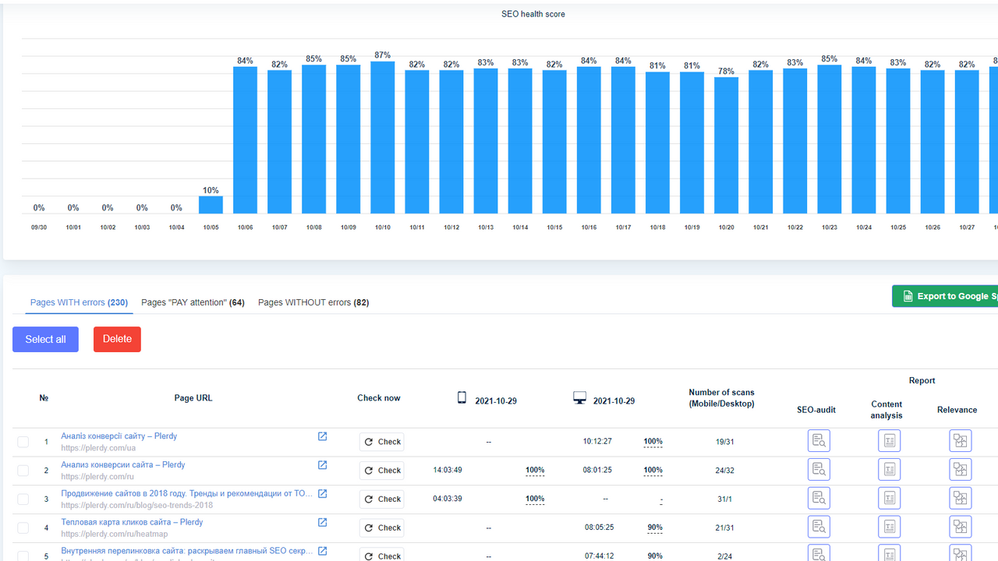Expand the 100% desktop score details for row 1
The image size is (998, 561).
pos(653,441)
